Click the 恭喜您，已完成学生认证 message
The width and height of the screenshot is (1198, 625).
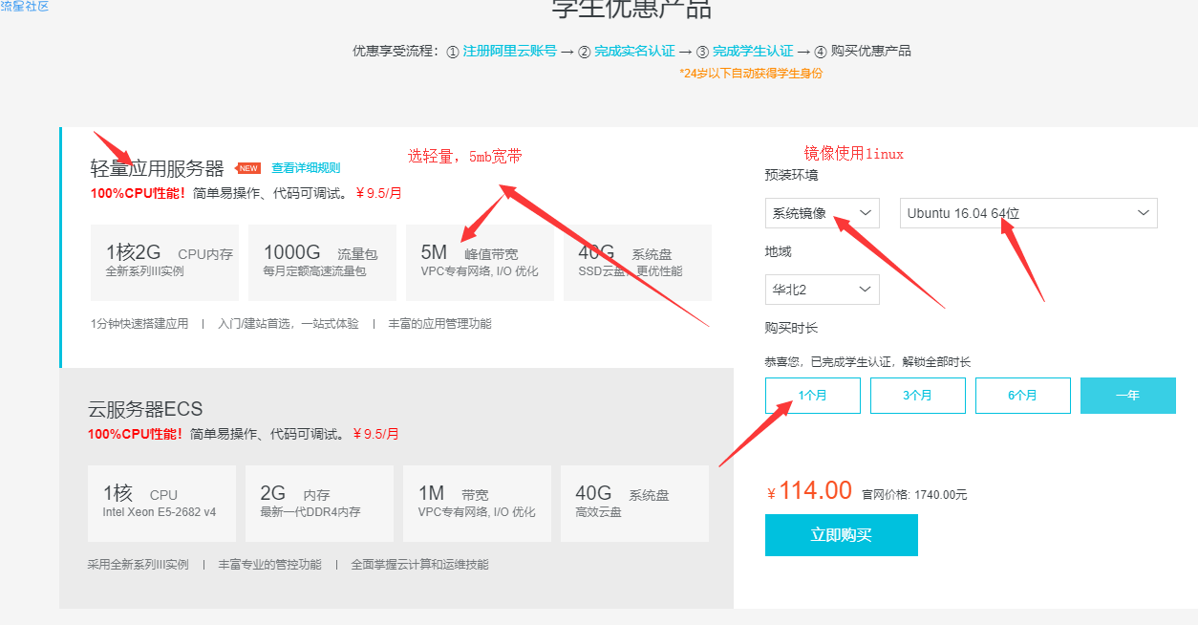click(x=867, y=362)
